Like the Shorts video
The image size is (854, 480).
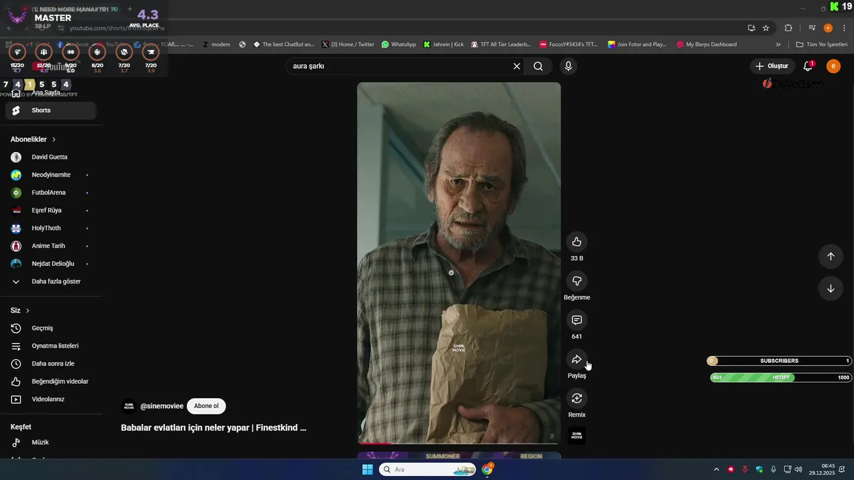[x=576, y=242]
